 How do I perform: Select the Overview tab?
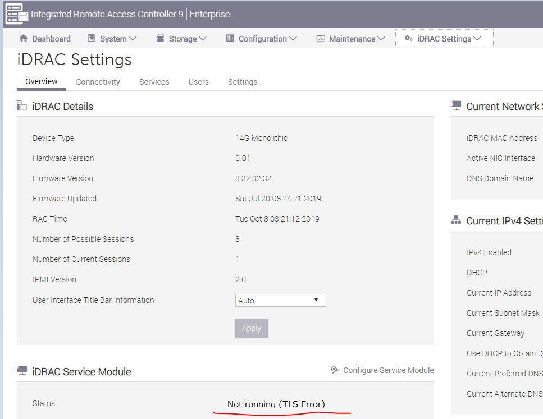(40, 81)
